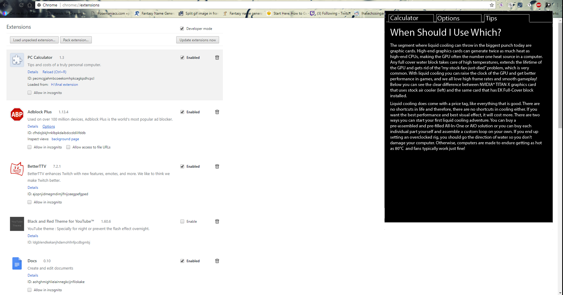Click the Adblock Plus ABP logo
563x295 pixels.
[17, 114]
